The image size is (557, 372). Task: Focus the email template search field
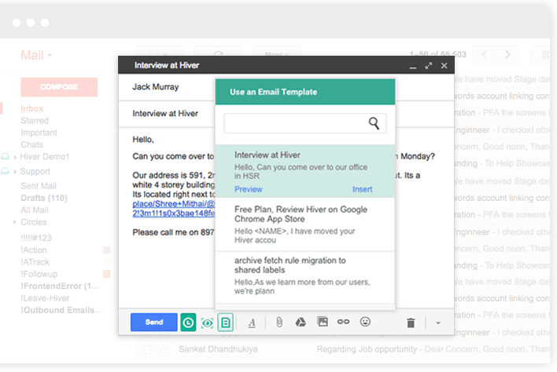point(304,123)
